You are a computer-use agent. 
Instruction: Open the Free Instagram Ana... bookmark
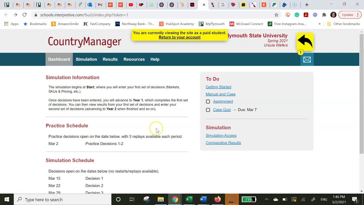287,24
